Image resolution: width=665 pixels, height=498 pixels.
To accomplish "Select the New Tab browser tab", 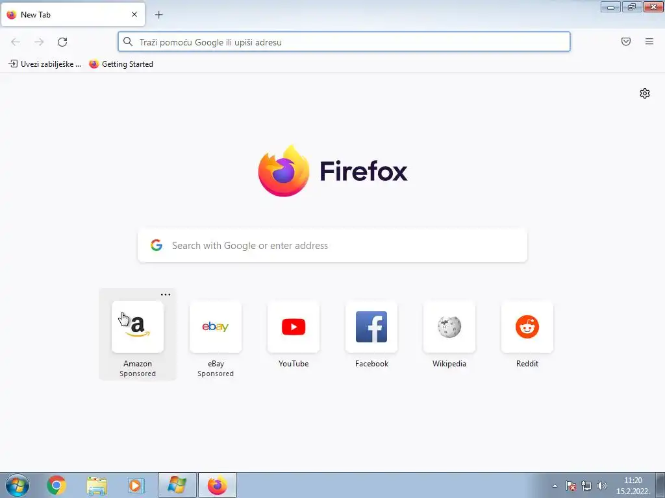I will (73, 14).
